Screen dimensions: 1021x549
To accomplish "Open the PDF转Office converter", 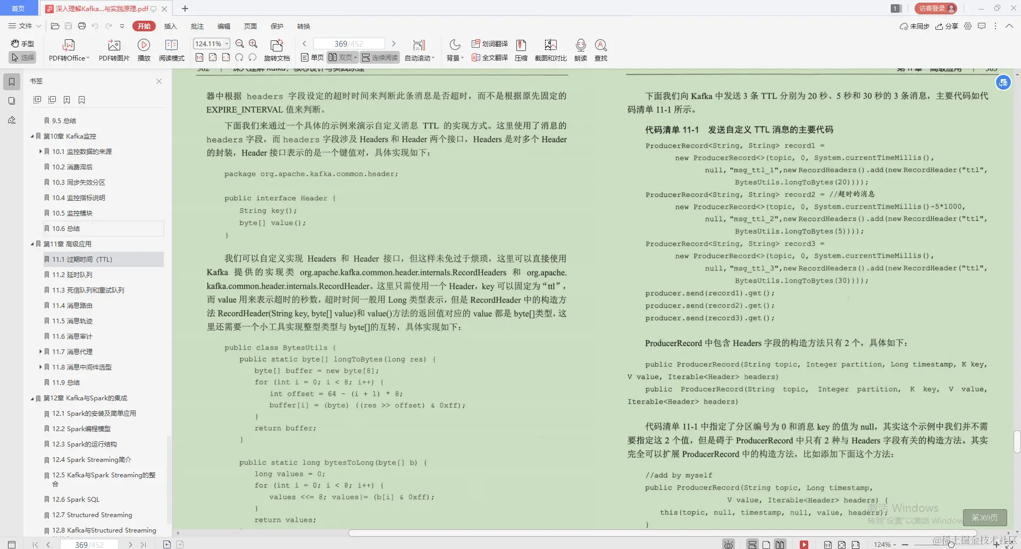I will (x=68, y=50).
